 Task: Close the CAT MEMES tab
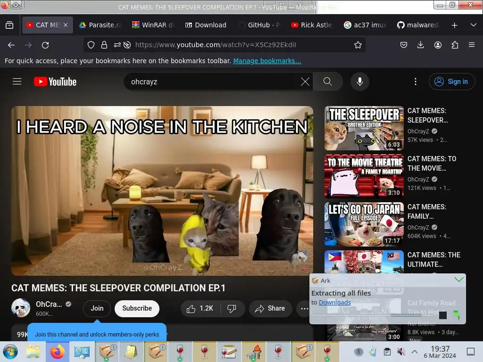tap(66, 25)
